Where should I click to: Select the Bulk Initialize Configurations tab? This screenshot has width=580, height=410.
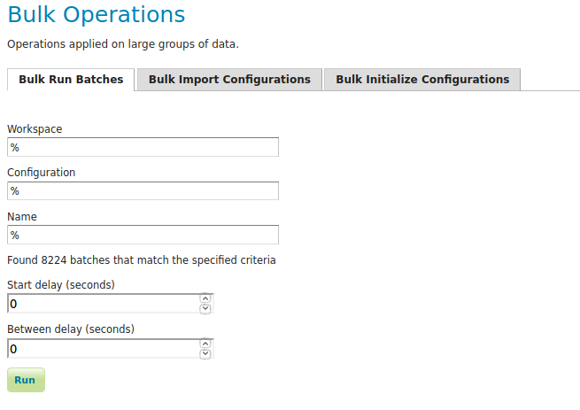[x=422, y=80]
